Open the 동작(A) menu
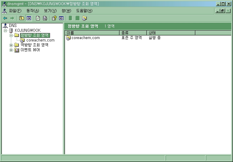Viewport: 233px width, 162px height. [33, 11]
